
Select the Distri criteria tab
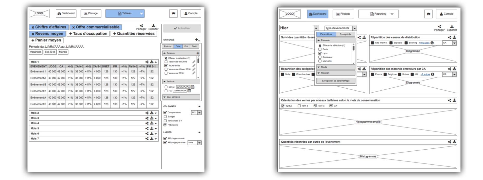coord(194,46)
